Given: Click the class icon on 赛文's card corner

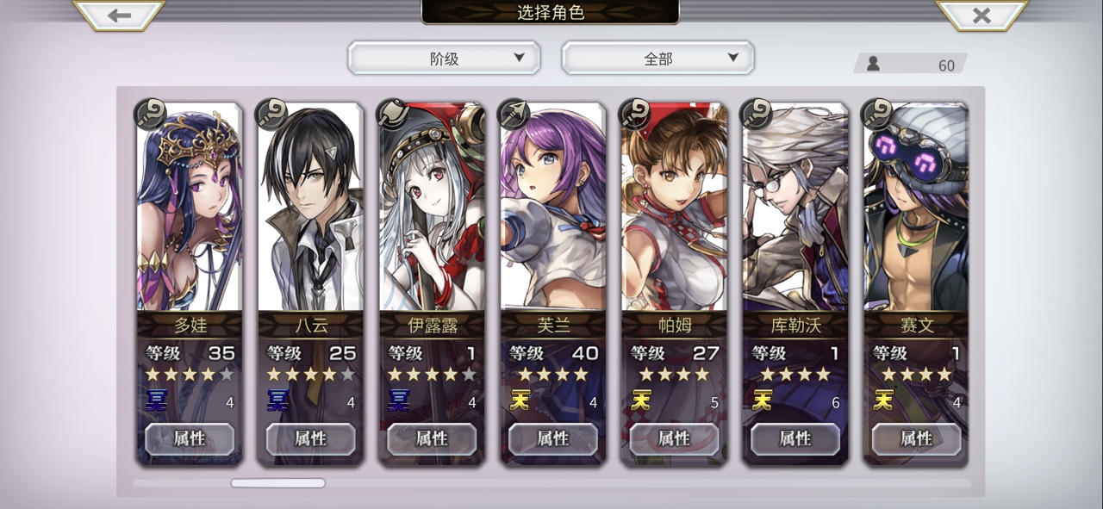Looking at the screenshot, I should 878,114.
